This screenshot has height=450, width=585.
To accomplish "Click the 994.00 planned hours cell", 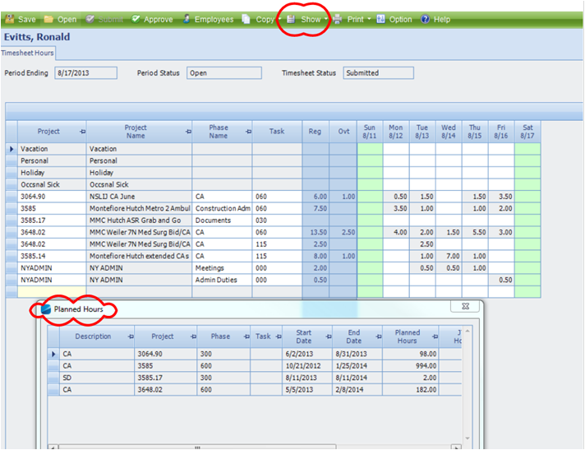I will [410, 366].
